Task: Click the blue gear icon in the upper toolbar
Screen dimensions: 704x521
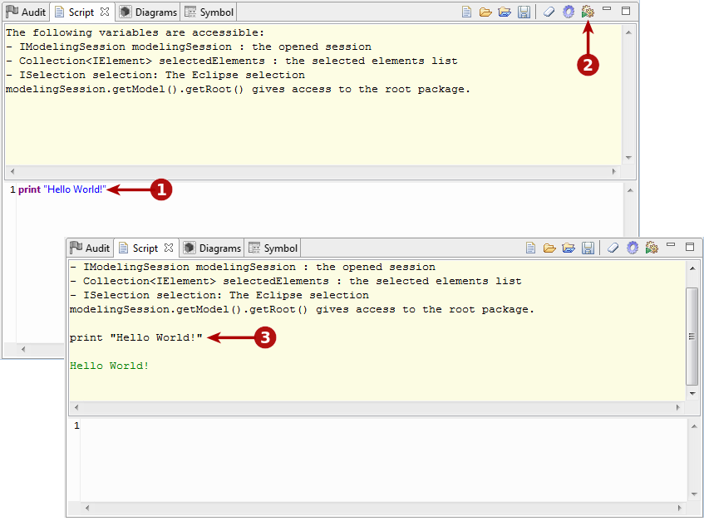Action: 569,12
